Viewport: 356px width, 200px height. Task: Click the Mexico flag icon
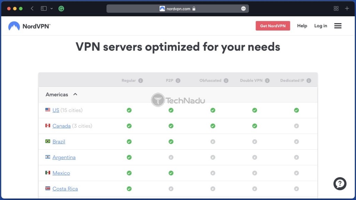[48, 173]
